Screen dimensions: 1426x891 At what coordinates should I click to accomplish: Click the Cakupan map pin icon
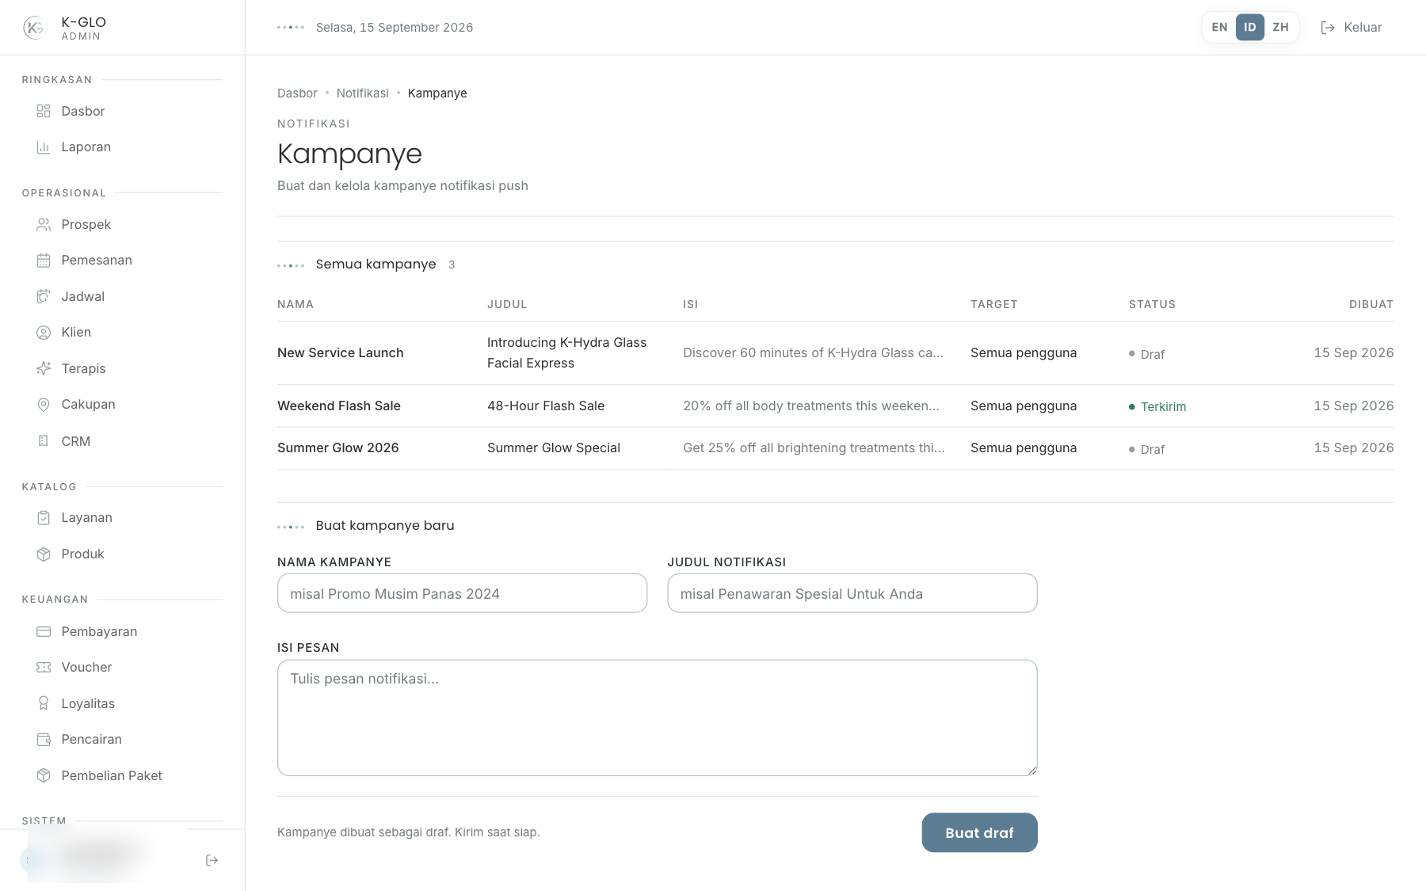(44, 405)
